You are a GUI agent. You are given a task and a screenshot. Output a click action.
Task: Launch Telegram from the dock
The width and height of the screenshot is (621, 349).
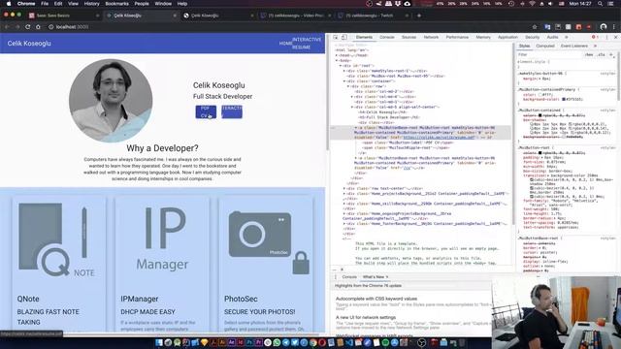[286, 342]
